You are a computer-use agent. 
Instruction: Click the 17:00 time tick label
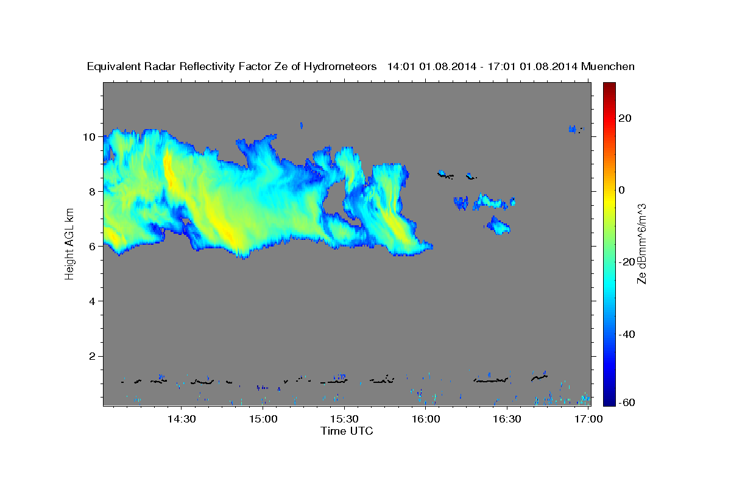(x=588, y=419)
